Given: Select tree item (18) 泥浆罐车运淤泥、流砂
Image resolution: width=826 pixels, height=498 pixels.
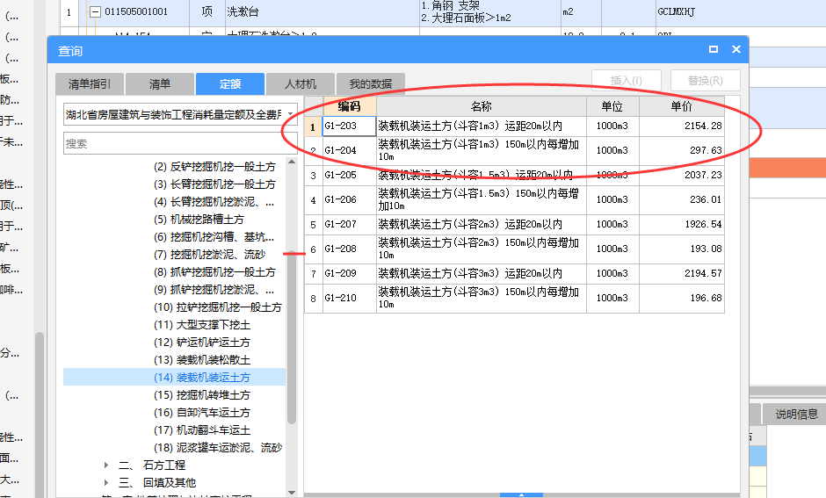Looking at the screenshot, I should 218,447.
